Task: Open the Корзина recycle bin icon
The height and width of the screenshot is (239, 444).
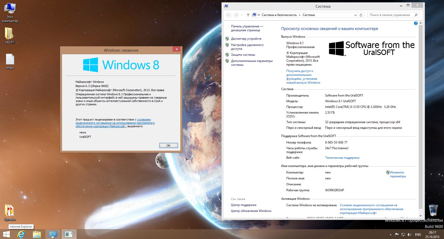Action: 433,213
